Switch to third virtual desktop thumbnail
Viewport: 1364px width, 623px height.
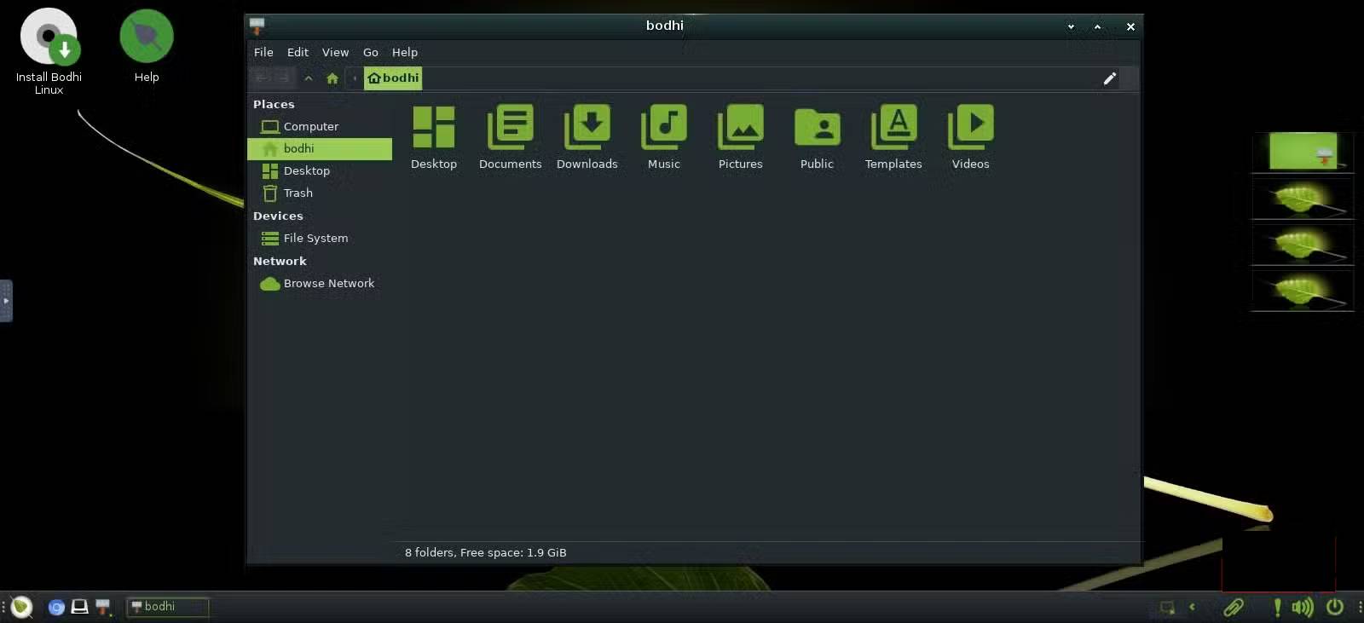pyautogui.click(x=1303, y=244)
